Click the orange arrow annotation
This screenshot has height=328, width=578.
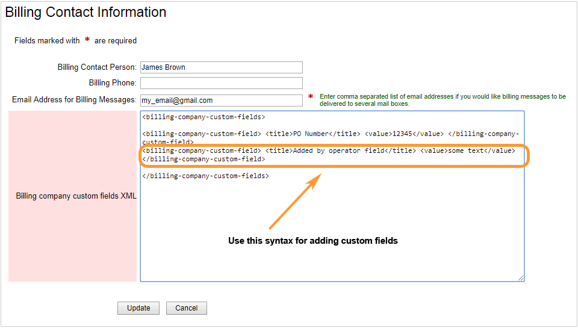coord(295,201)
